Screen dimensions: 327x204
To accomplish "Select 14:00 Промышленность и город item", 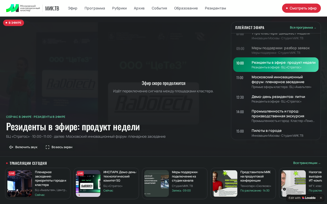I will click(276, 116).
